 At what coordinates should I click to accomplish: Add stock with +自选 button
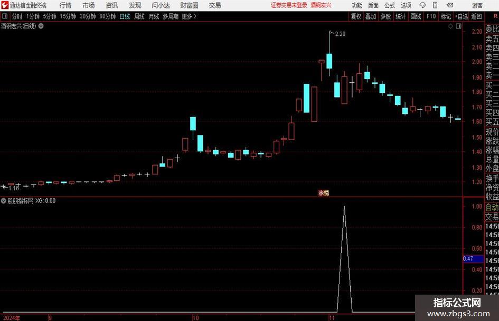[x=462, y=16]
